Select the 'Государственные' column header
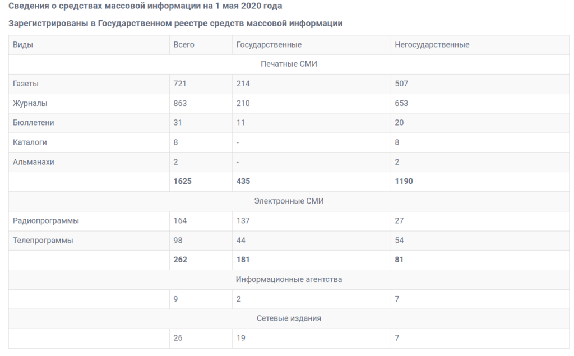Screen dimensions: 574x356 [269, 45]
